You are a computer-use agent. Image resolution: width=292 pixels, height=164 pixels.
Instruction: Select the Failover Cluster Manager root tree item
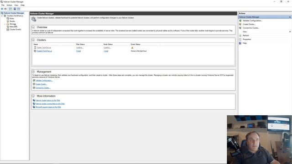pyautogui.click(x=14, y=13)
